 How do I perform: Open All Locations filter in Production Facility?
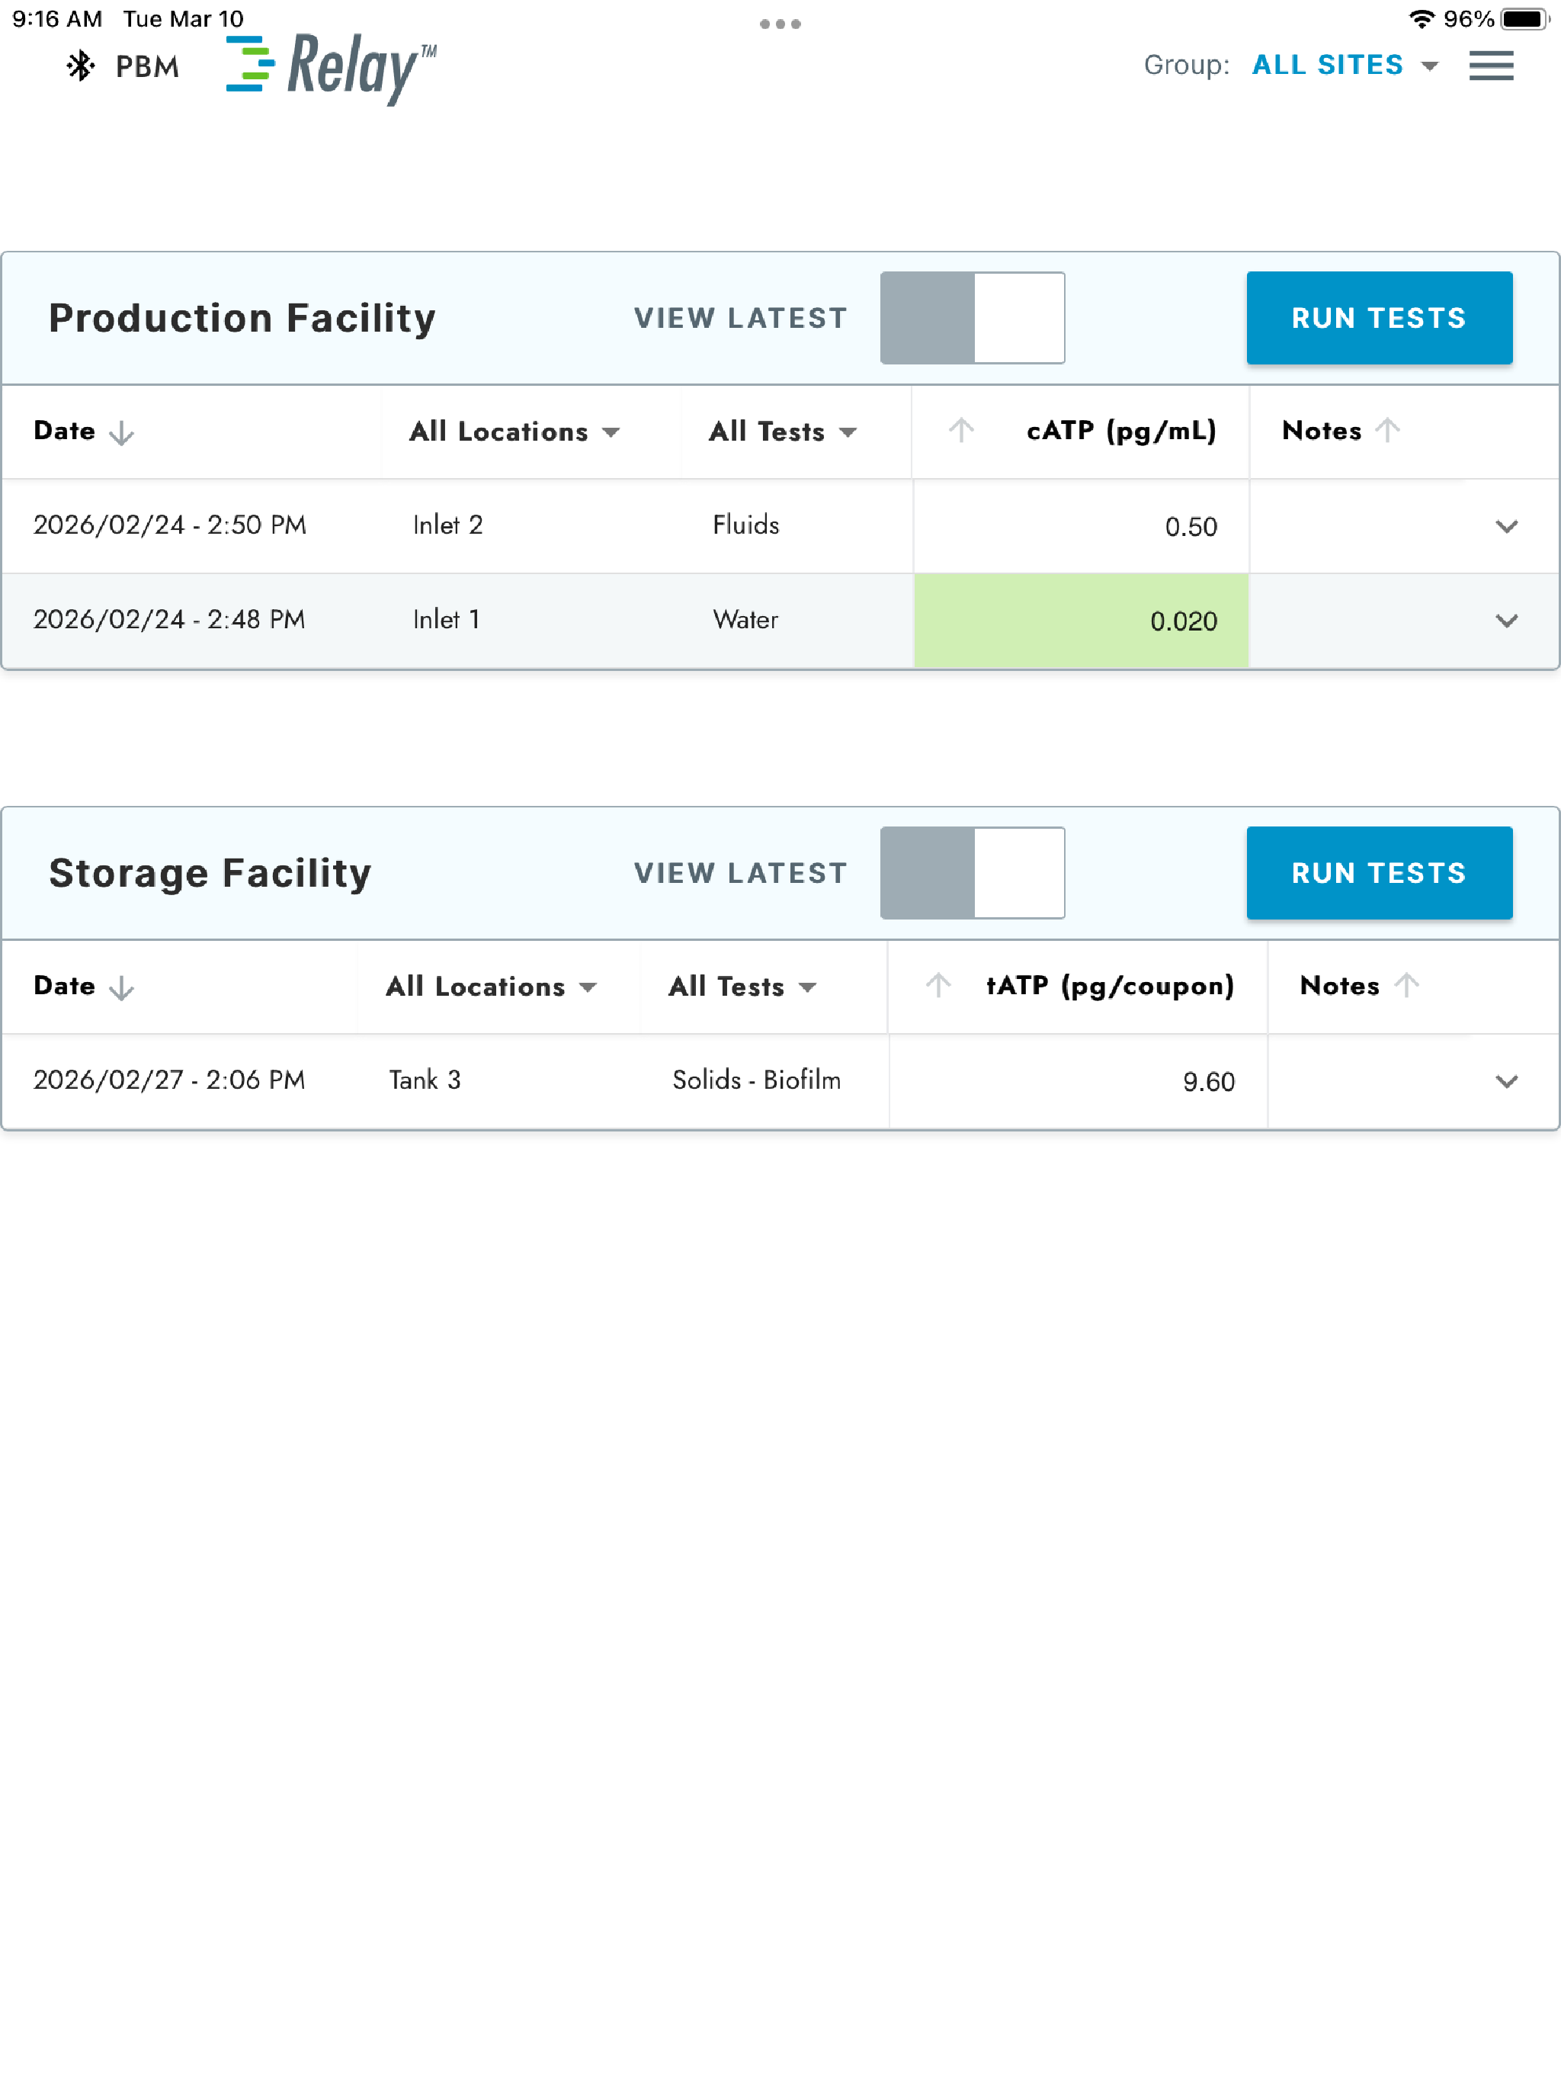515,432
